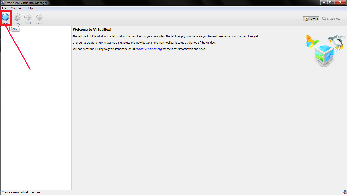
Task: Maximize the VirtualBox Manager window
Action: coord(330,2)
